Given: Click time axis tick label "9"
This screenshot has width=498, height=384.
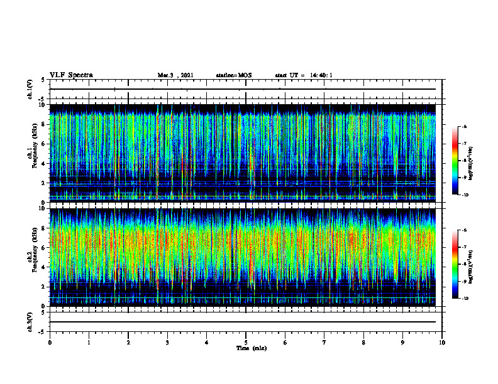Looking at the screenshot, I should point(402,343).
